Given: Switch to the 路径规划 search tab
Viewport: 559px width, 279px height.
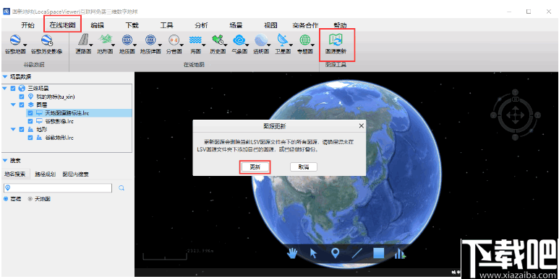Looking at the screenshot, I should [46, 174].
